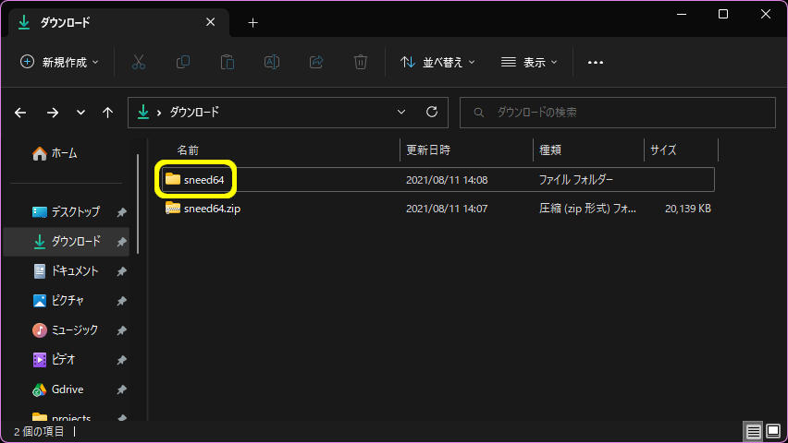Open the 表示 view dropdown
This screenshot has width=788, height=443.
(x=529, y=62)
